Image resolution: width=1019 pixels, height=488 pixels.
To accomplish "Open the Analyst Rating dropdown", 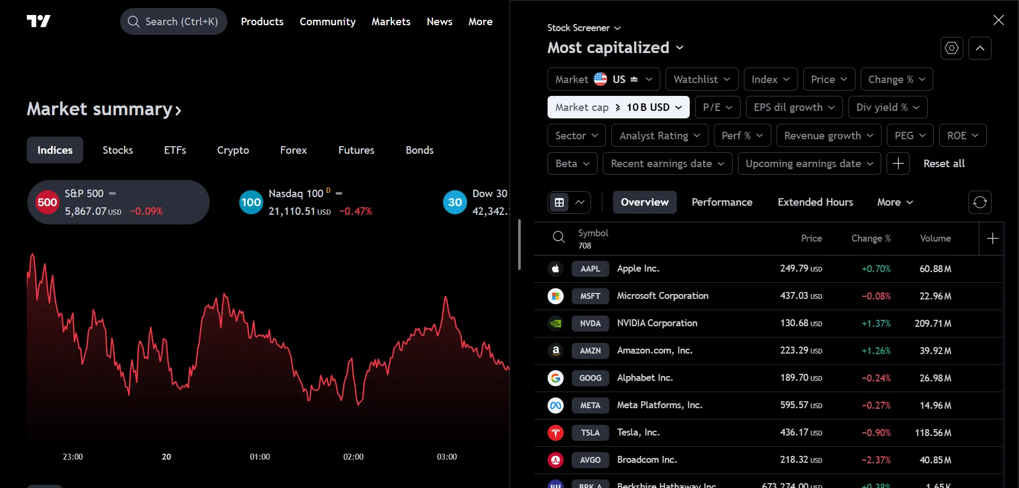I will click(660, 136).
